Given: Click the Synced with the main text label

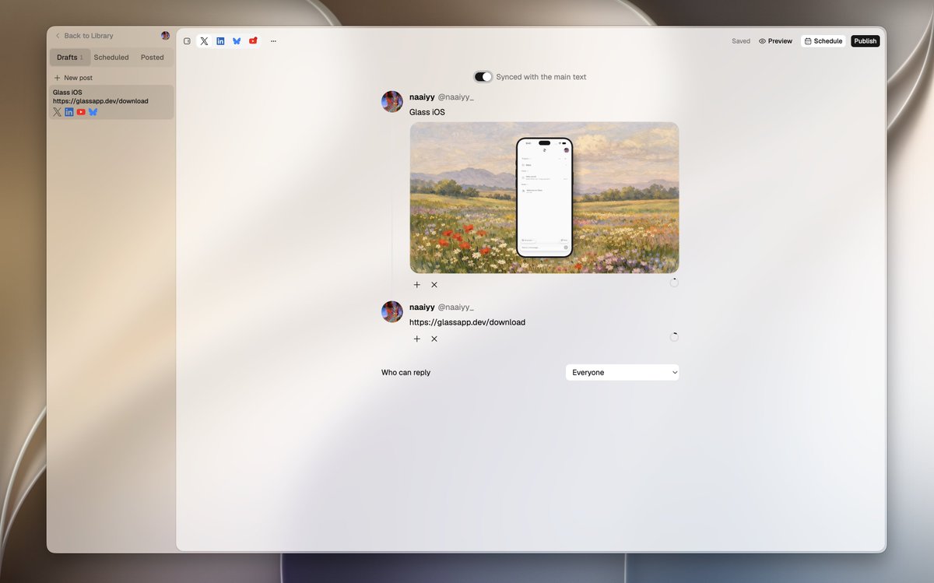Looking at the screenshot, I should pos(541,77).
